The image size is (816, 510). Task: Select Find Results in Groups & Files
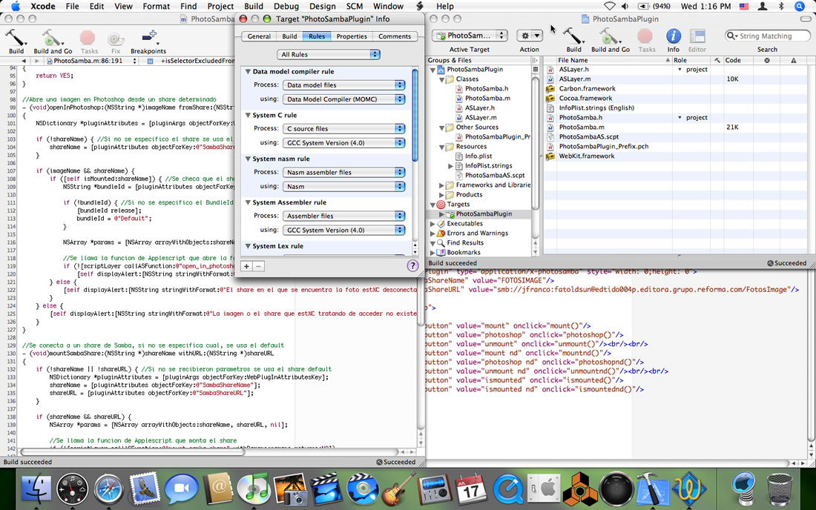464,243
